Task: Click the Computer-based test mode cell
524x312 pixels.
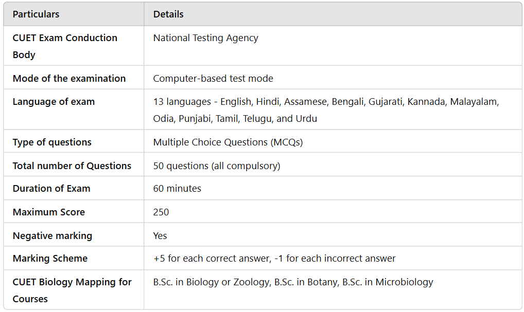Action: click(x=213, y=79)
